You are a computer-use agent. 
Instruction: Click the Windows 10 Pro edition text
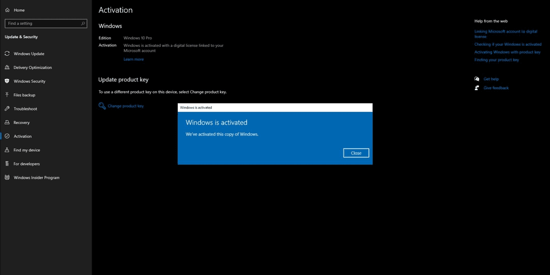point(137,38)
